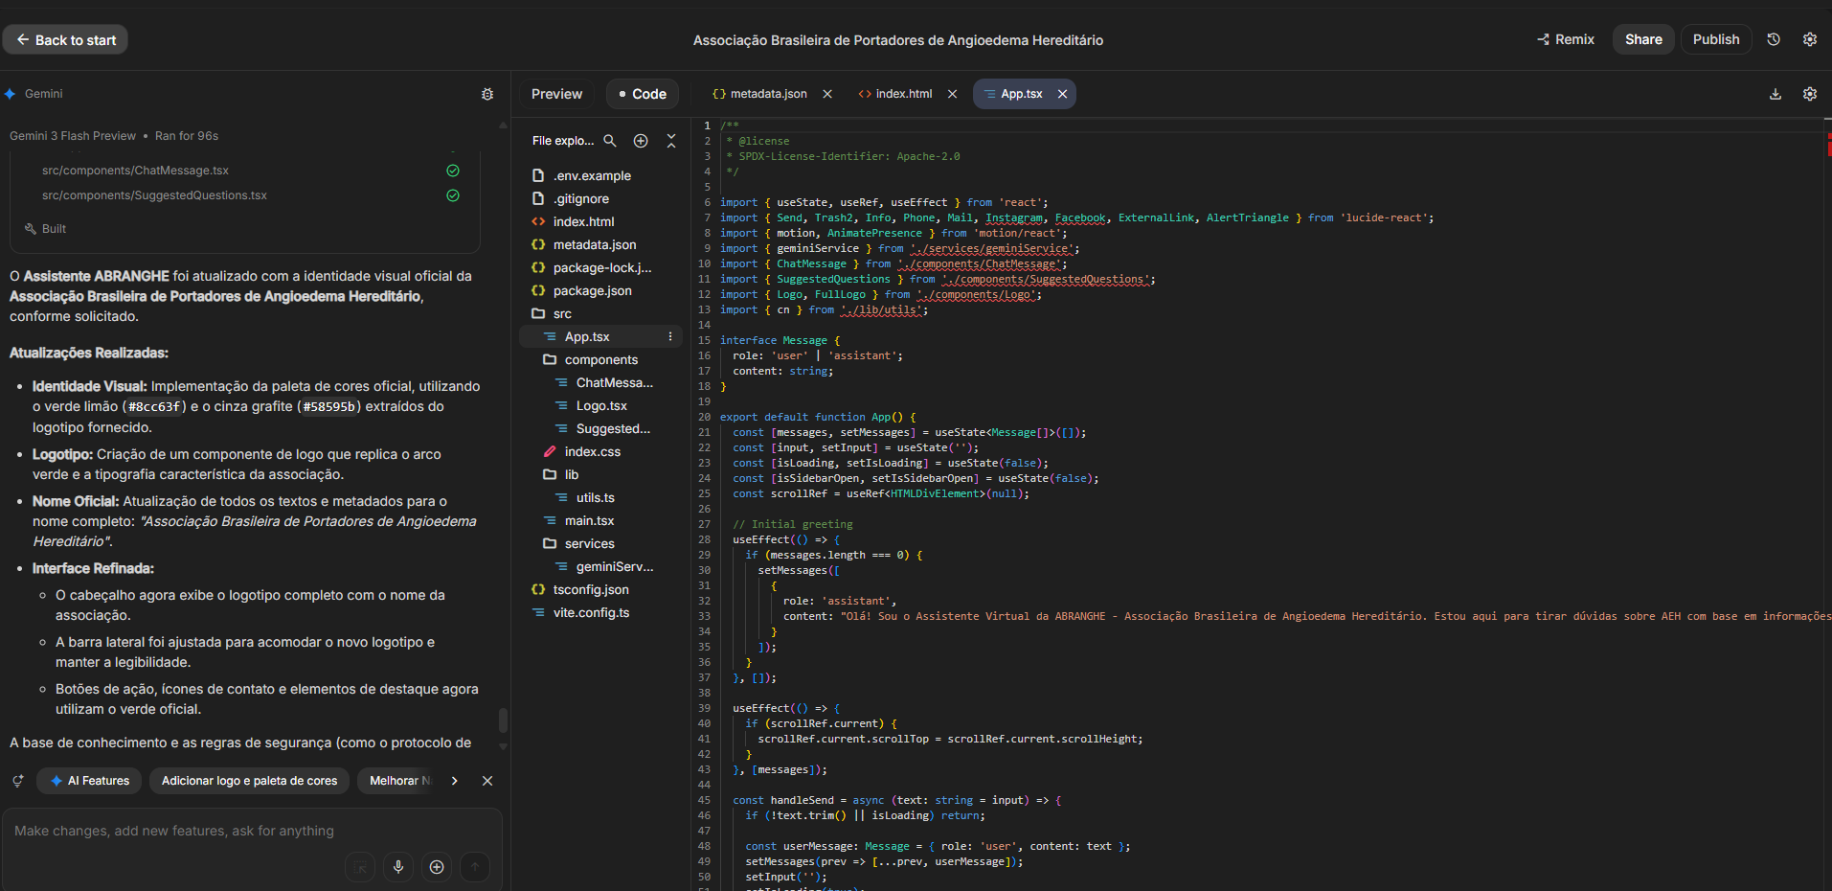Viewport: 1832px width, 891px height.
Task: Create a new file in the explorer
Action: click(x=641, y=141)
